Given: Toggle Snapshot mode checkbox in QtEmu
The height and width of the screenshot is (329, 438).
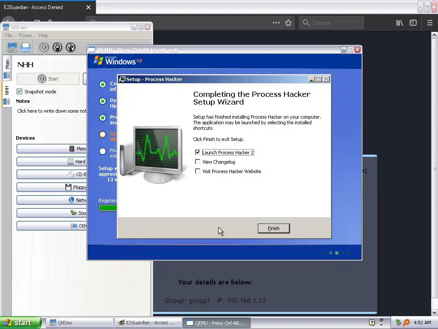Looking at the screenshot, I should tap(19, 92).
